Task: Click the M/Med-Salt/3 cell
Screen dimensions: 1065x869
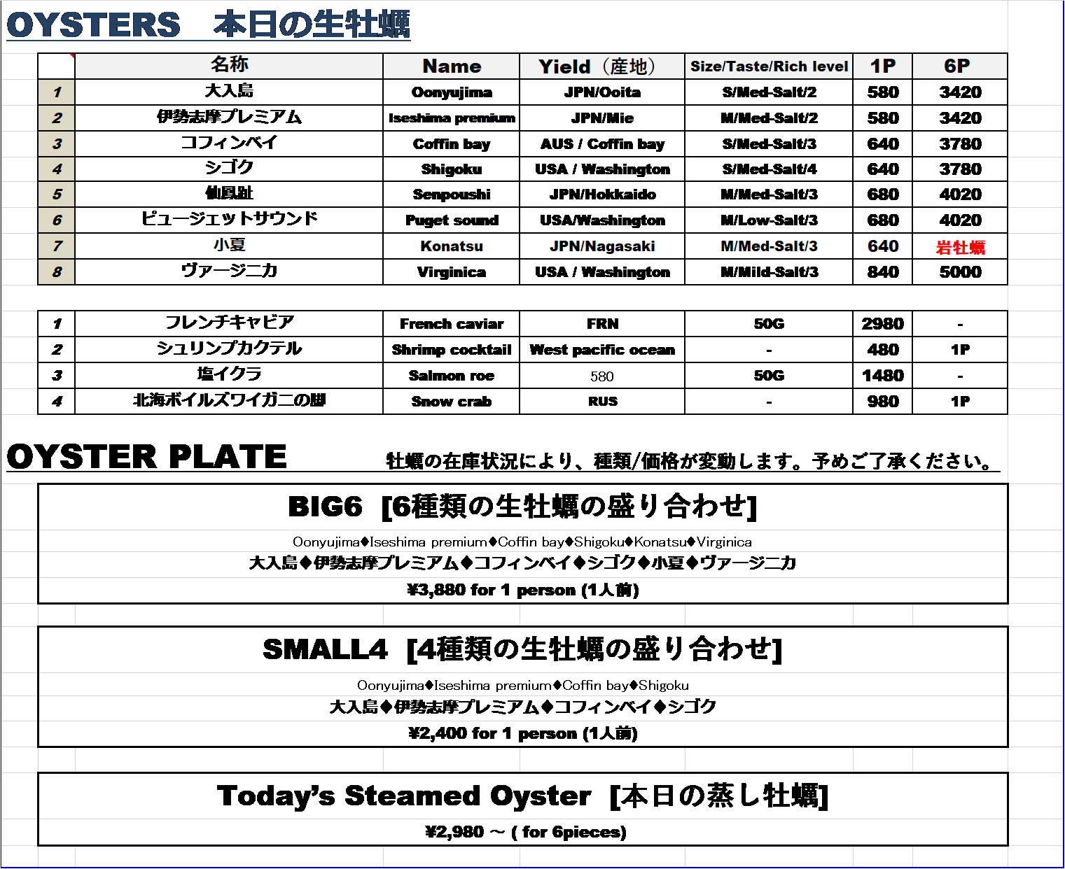Action: coord(769,246)
